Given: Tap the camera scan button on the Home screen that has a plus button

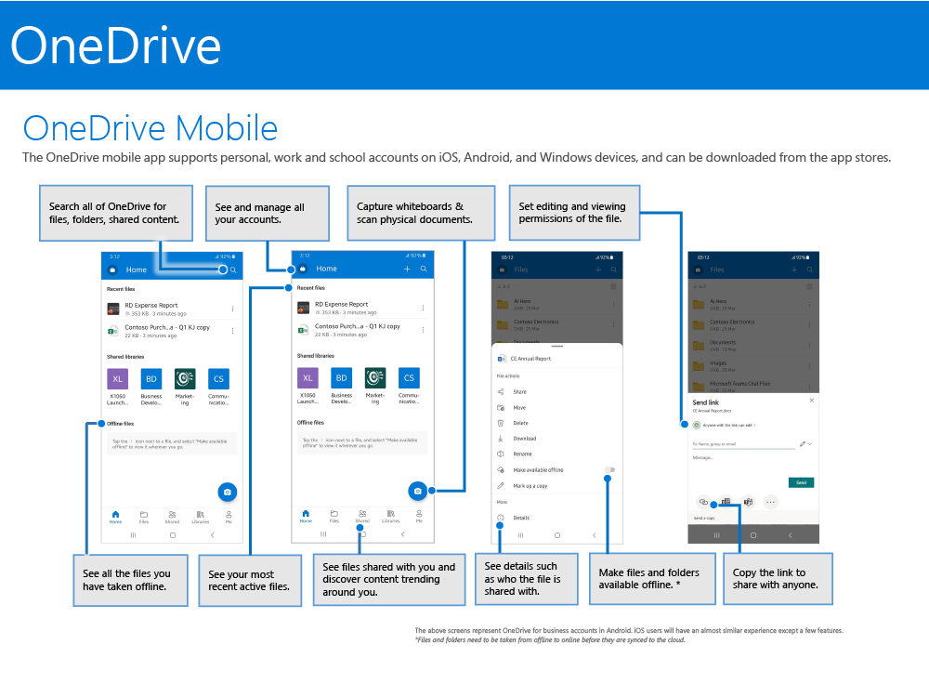Looking at the screenshot, I should click(418, 491).
